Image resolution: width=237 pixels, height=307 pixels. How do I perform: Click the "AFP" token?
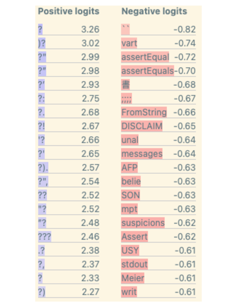tap(129, 168)
